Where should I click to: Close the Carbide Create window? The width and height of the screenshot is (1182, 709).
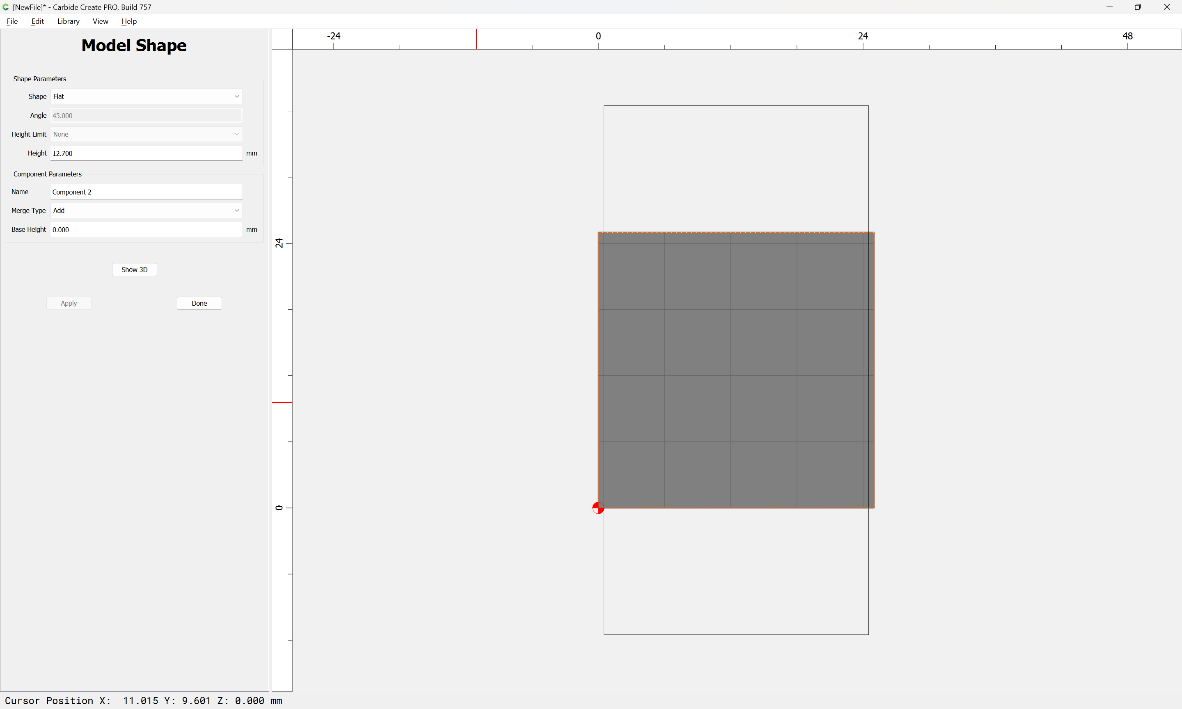1167,7
